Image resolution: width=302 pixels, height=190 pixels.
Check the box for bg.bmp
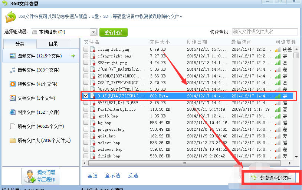tap(86, 123)
